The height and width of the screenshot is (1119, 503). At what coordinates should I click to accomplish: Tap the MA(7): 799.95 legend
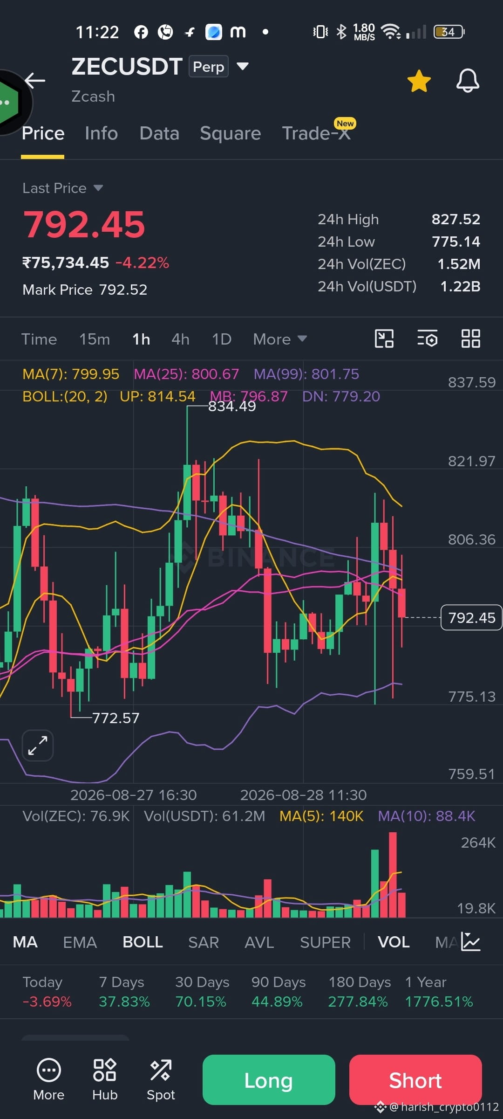[71, 374]
